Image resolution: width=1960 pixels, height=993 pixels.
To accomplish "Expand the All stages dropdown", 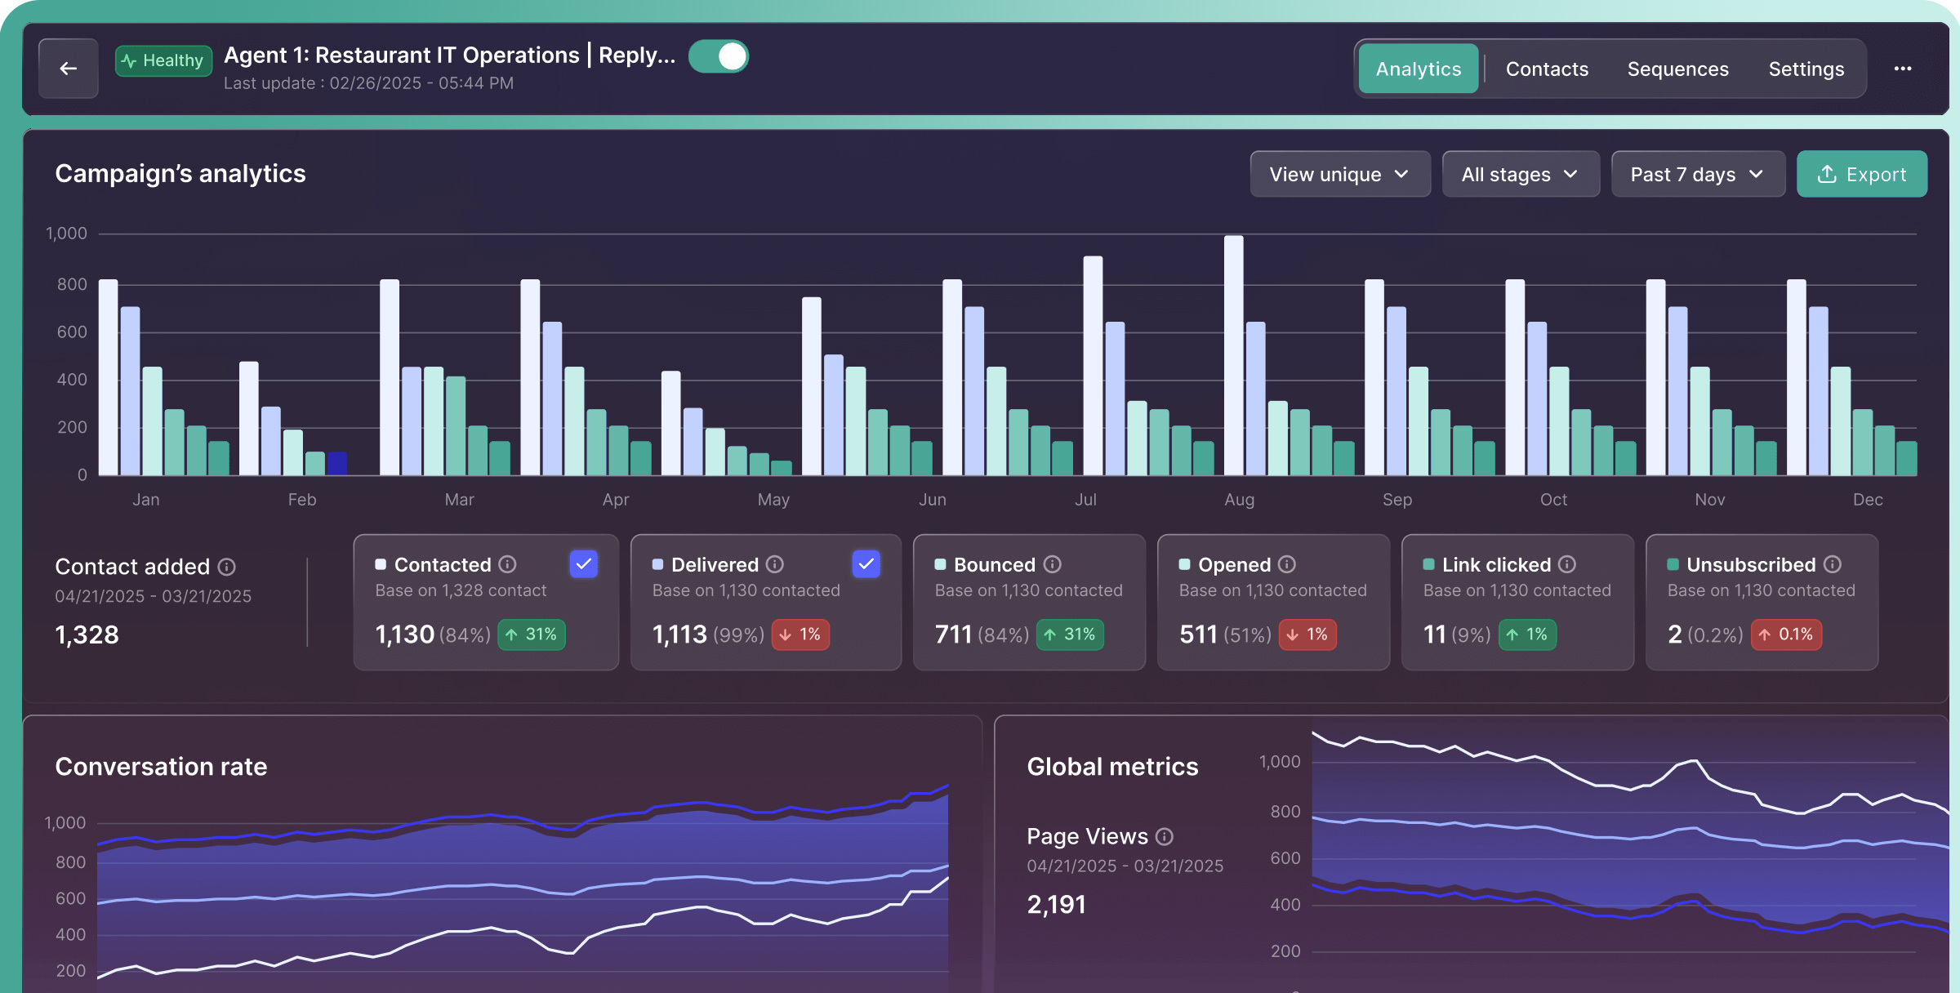I will coord(1520,174).
